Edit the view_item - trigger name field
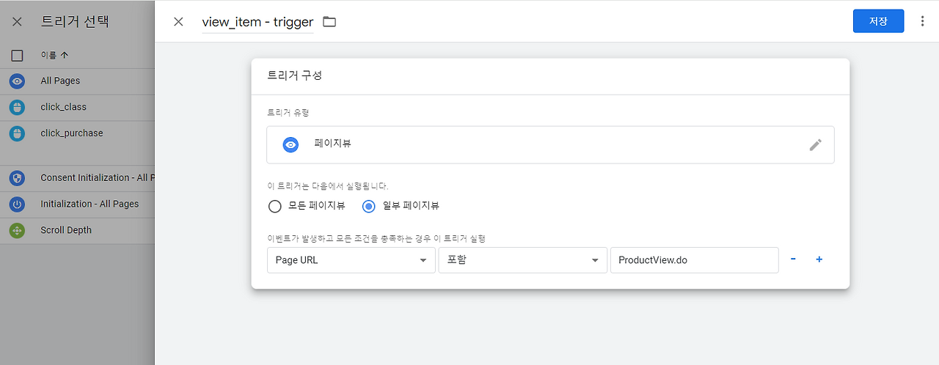Screen dimensions: 939x365 [257, 22]
